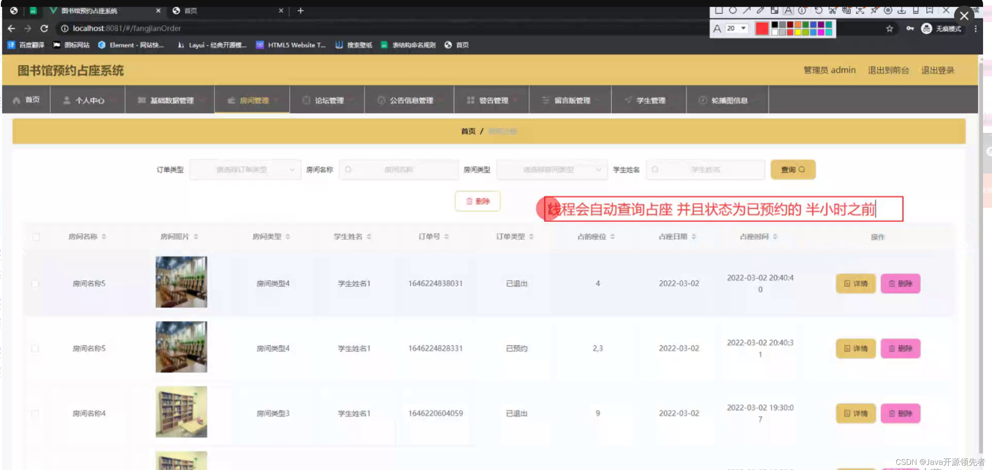Select the pencil drawing tool
Viewport: 992px width, 470px height.
click(x=761, y=11)
